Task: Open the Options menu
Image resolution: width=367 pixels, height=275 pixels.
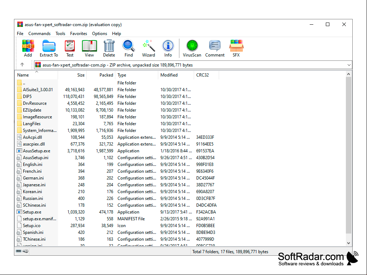Action: click(x=100, y=34)
